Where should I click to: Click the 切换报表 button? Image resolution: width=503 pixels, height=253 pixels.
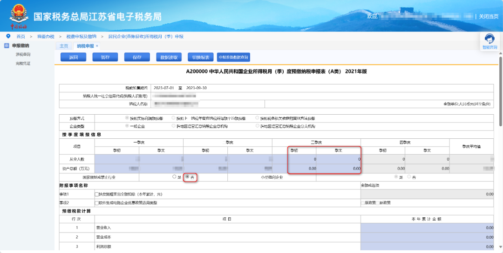pyautogui.click(x=201, y=57)
